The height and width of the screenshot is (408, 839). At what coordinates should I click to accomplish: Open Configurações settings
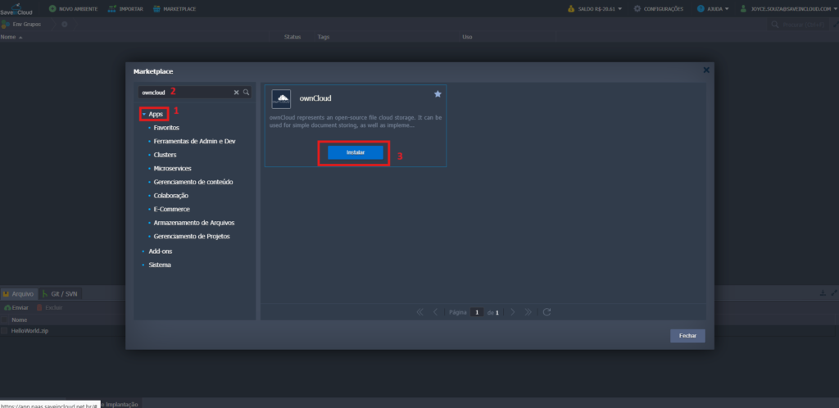pyautogui.click(x=658, y=8)
